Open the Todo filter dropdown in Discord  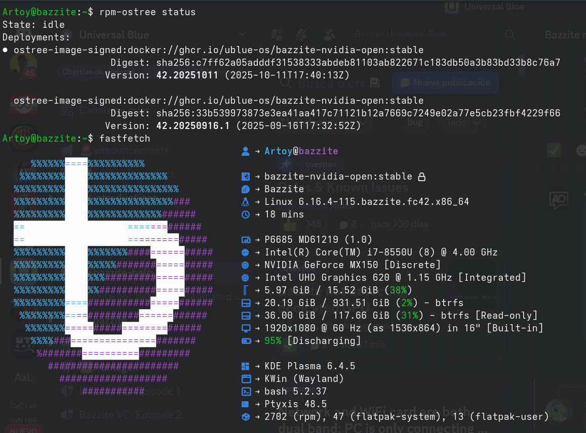click(463, 123)
